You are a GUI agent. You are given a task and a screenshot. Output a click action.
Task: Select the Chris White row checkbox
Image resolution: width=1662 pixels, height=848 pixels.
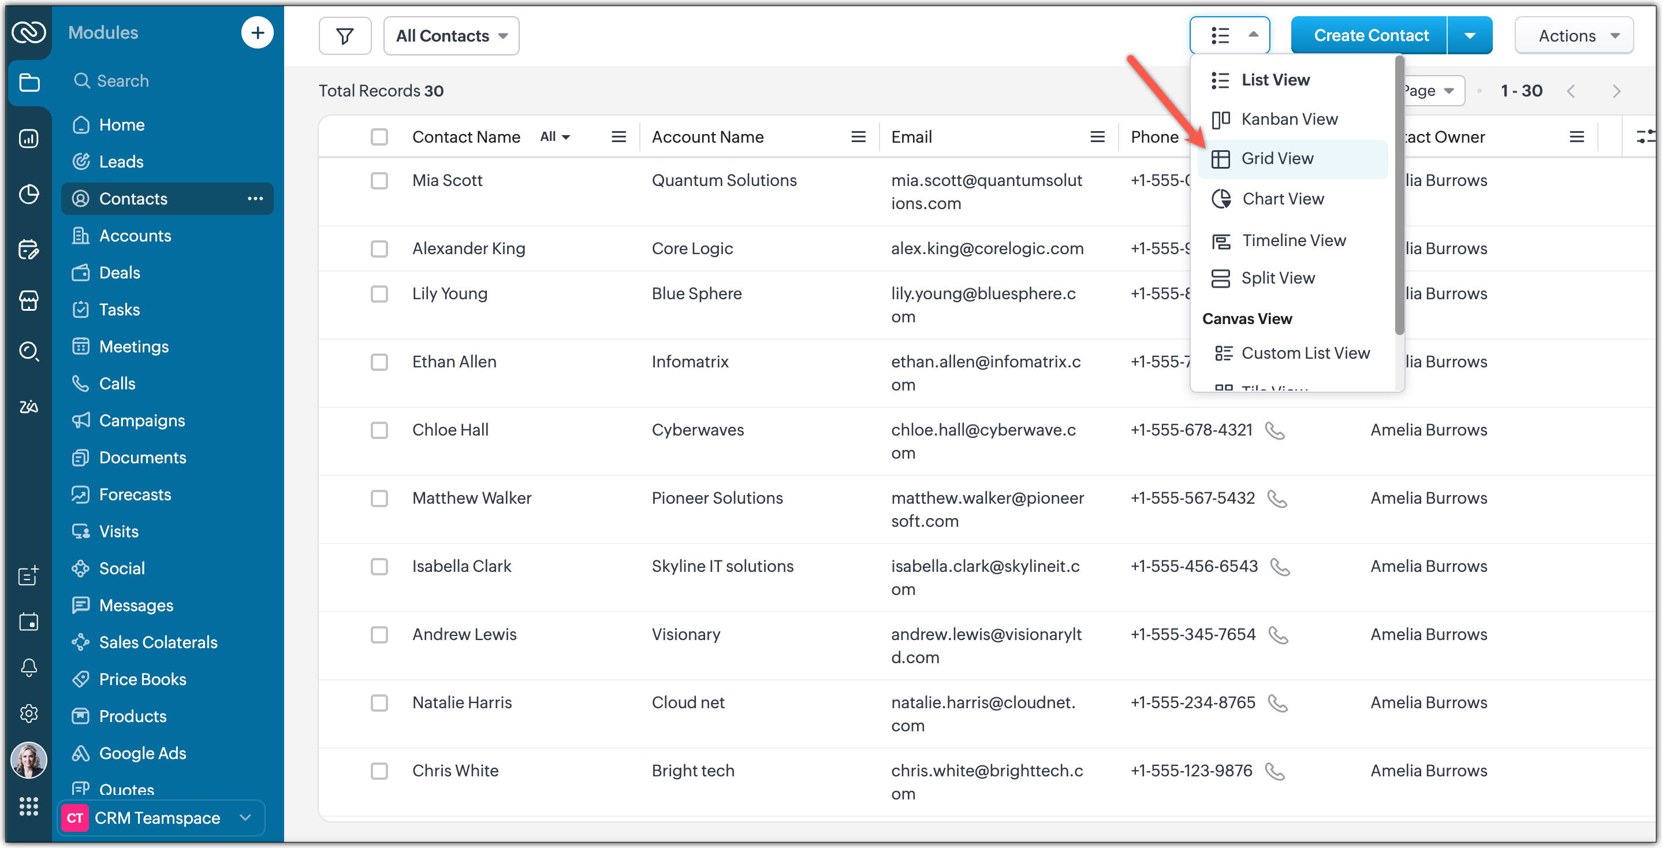(x=379, y=771)
